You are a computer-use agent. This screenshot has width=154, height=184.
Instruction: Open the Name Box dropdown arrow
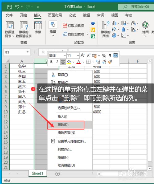coord(28,52)
